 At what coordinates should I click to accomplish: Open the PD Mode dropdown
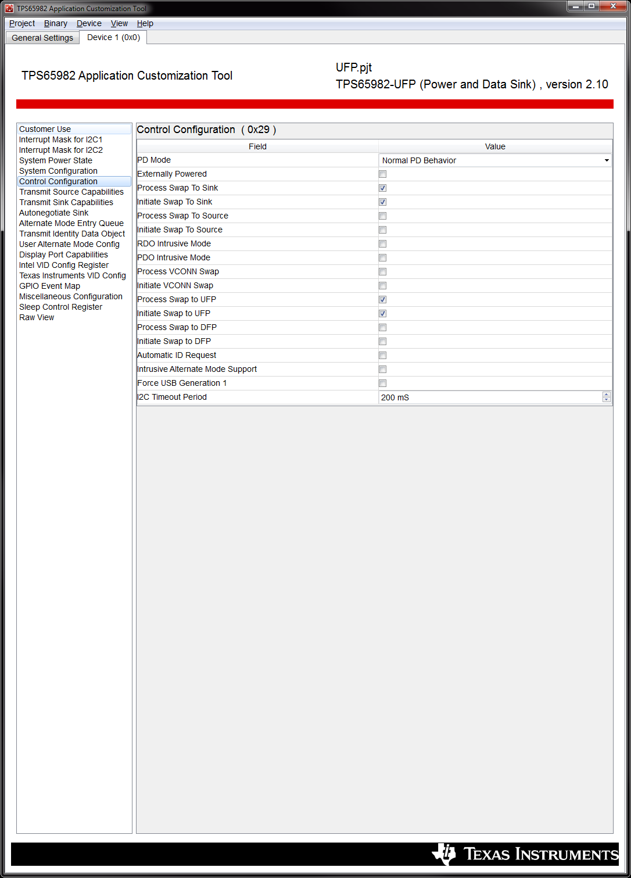point(495,160)
